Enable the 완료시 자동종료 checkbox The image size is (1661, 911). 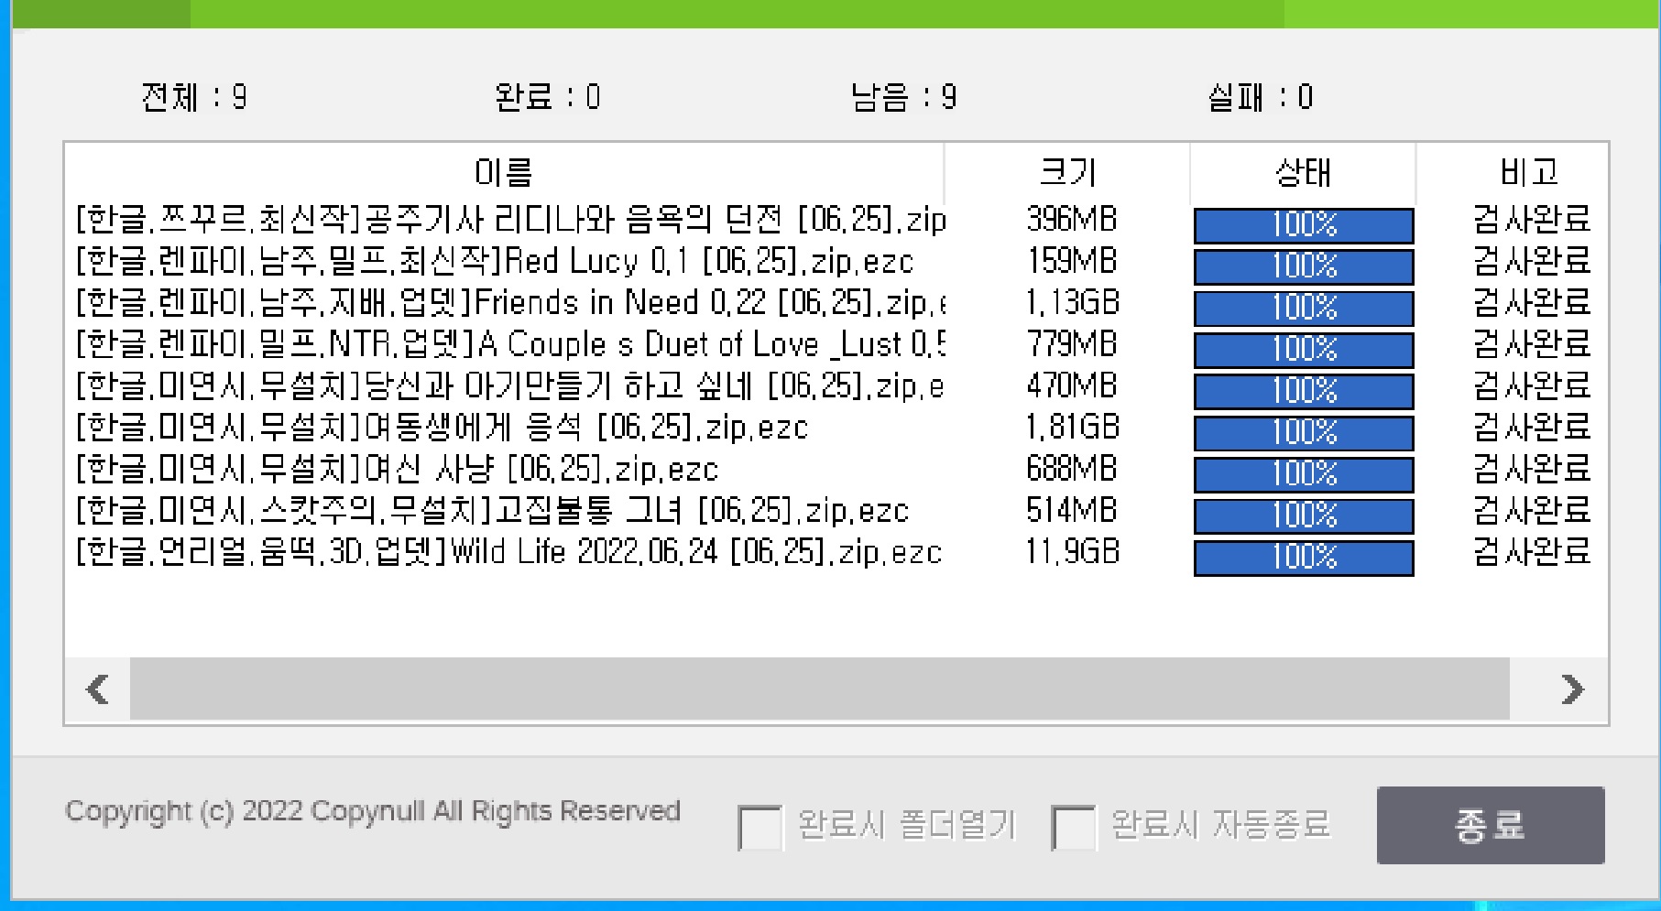click(x=1074, y=827)
